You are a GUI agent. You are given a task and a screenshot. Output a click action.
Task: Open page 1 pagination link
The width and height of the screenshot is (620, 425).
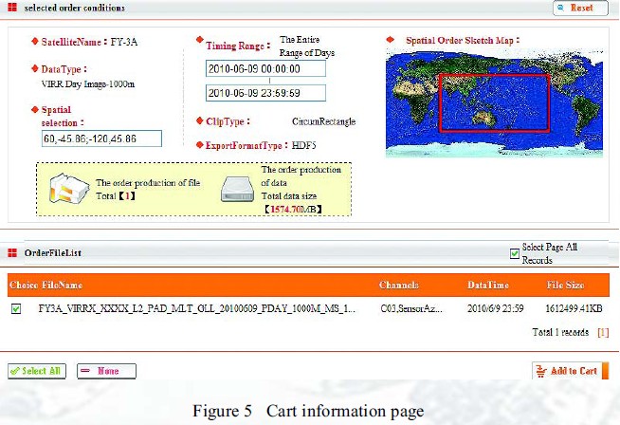603,333
